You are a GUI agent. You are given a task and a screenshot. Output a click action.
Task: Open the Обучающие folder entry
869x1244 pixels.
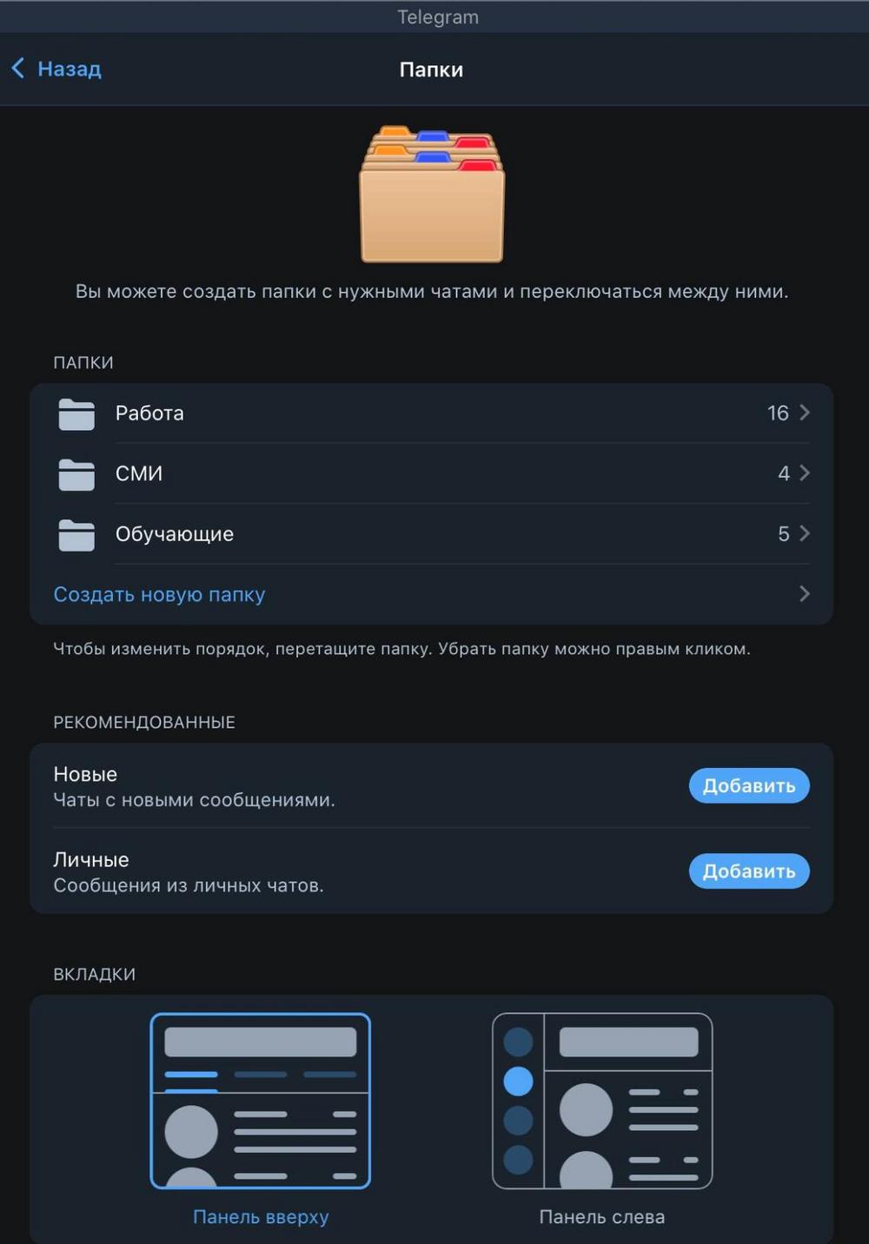coord(432,534)
